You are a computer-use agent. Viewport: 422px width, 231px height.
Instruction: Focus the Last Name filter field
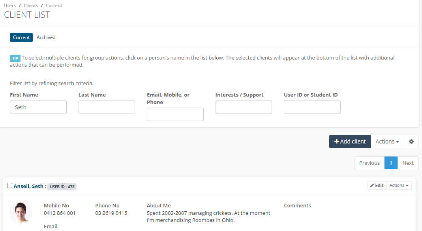107,107
